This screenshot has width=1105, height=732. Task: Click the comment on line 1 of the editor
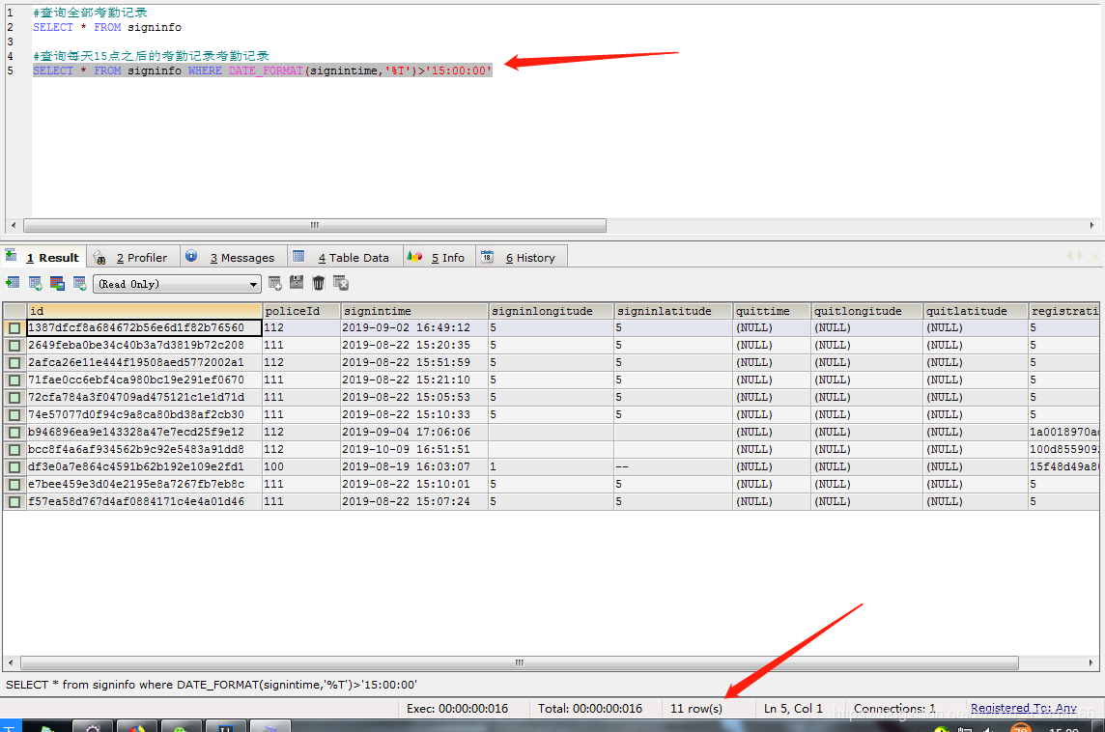(x=90, y=13)
